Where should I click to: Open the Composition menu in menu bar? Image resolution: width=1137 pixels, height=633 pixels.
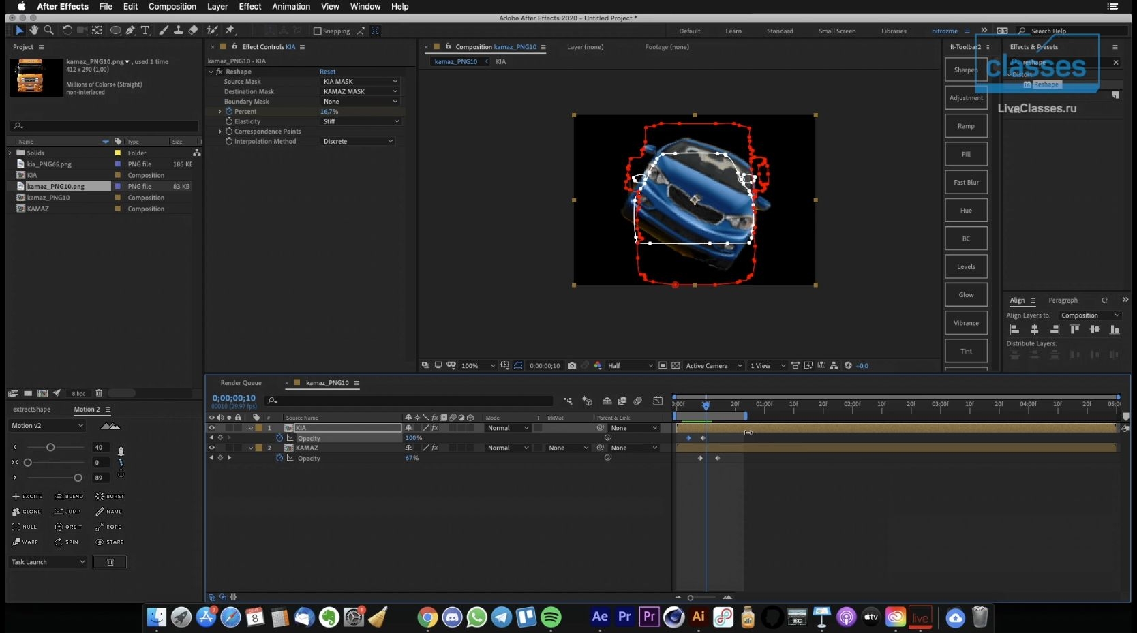point(172,7)
